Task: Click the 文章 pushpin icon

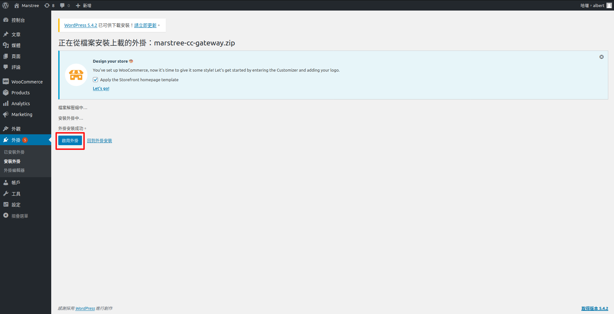Action: (x=6, y=34)
